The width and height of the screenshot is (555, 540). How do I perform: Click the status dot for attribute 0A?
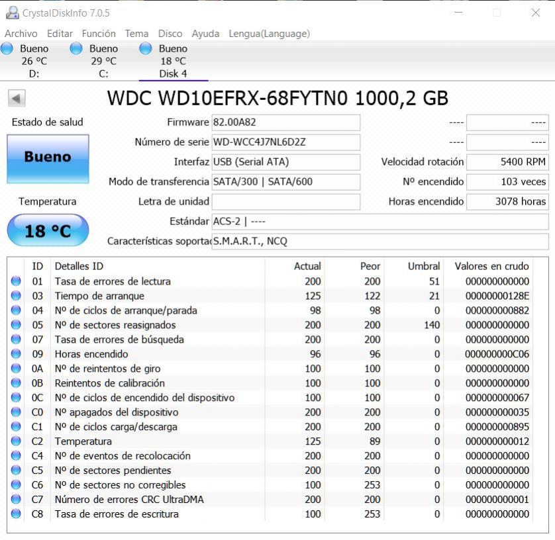(16, 368)
